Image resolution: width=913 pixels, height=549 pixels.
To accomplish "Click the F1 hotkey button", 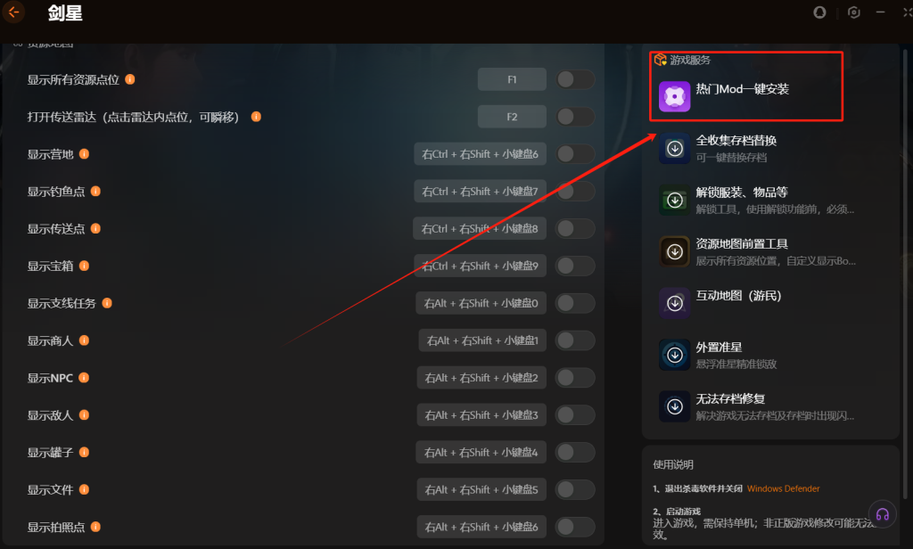I will 512,80.
